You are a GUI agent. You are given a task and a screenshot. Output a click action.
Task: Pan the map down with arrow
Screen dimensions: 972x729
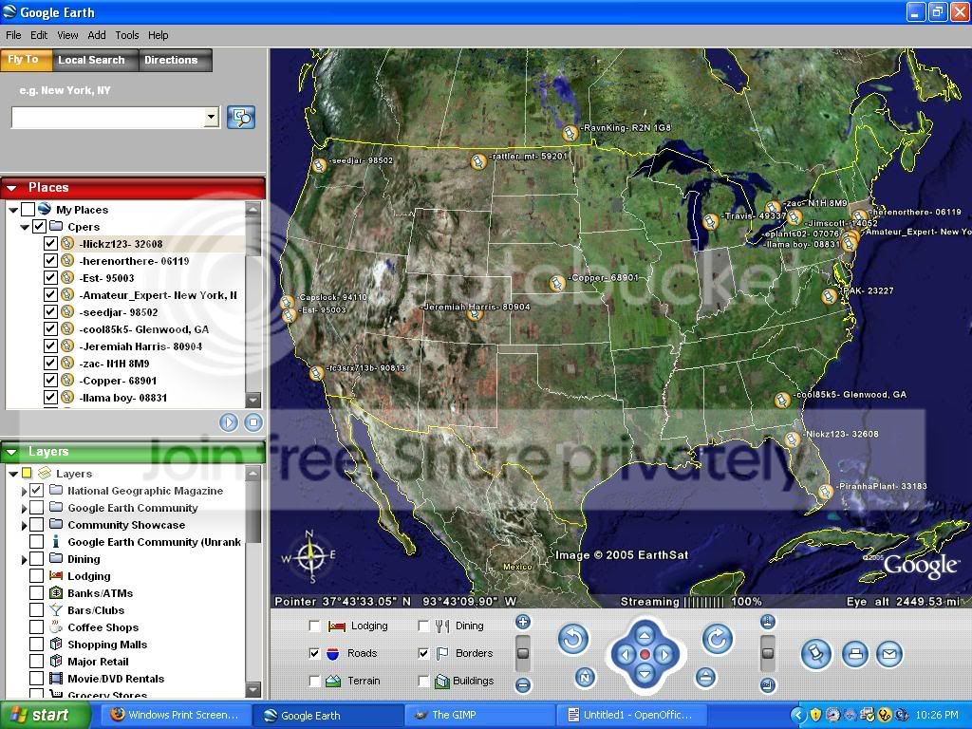point(645,675)
